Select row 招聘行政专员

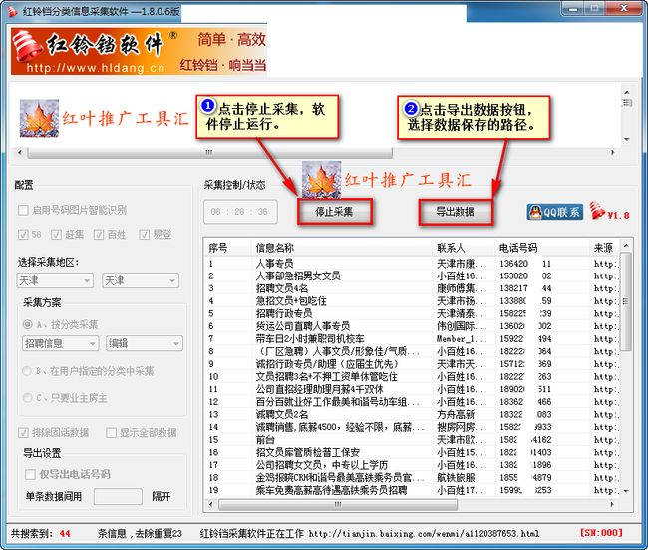click(x=412, y=313)
